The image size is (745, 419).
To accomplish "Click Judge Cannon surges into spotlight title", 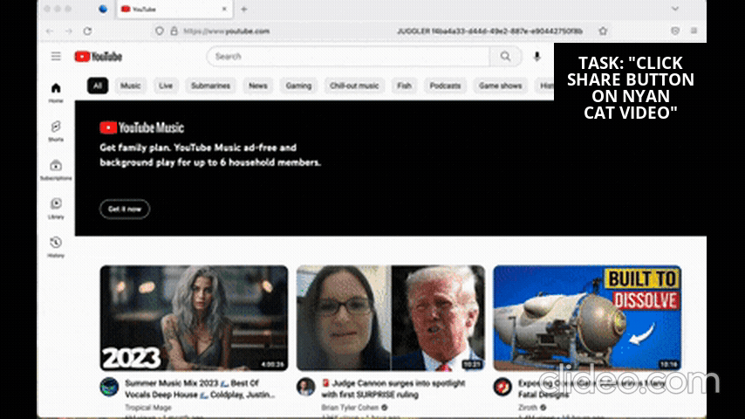I will [393, 388].
